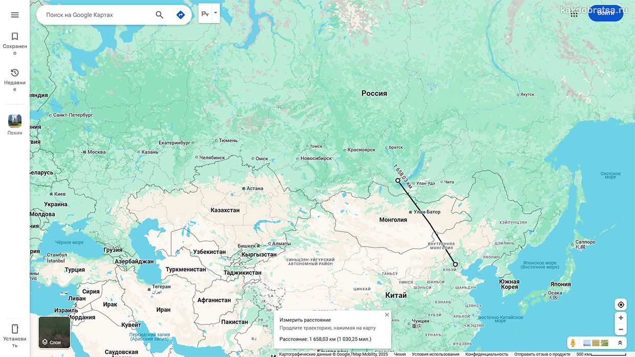Zoom out with the minus button
635x357 pixels.
pyautogui.click(x=621, y=329)
